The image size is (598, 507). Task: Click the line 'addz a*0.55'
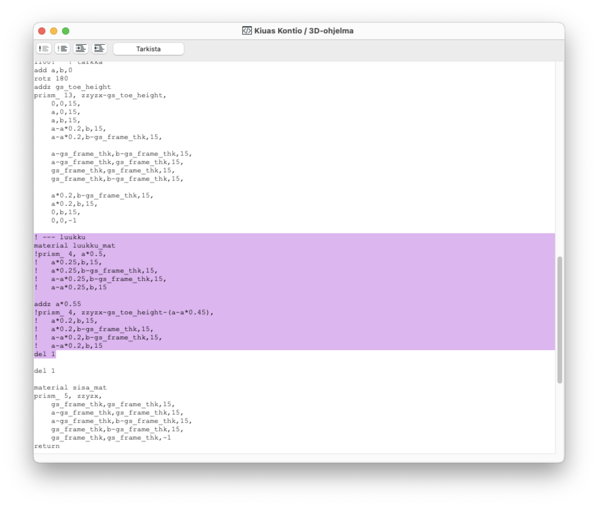[58, 304]
